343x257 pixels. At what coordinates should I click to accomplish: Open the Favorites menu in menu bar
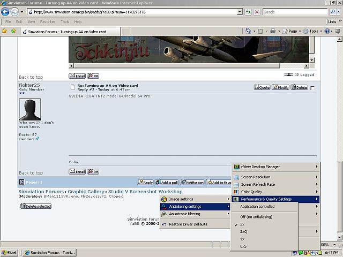pos(48,22)
